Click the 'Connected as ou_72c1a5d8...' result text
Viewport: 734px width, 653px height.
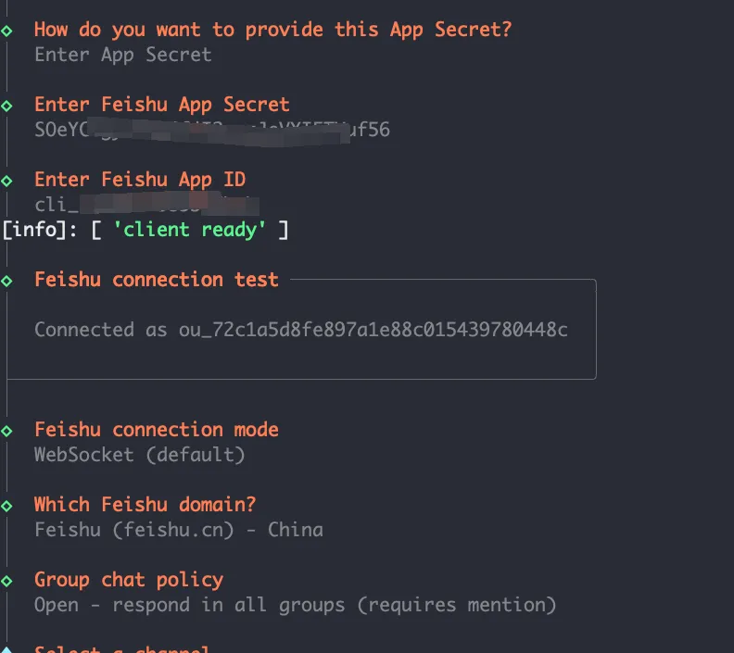(x=300, y=330)
